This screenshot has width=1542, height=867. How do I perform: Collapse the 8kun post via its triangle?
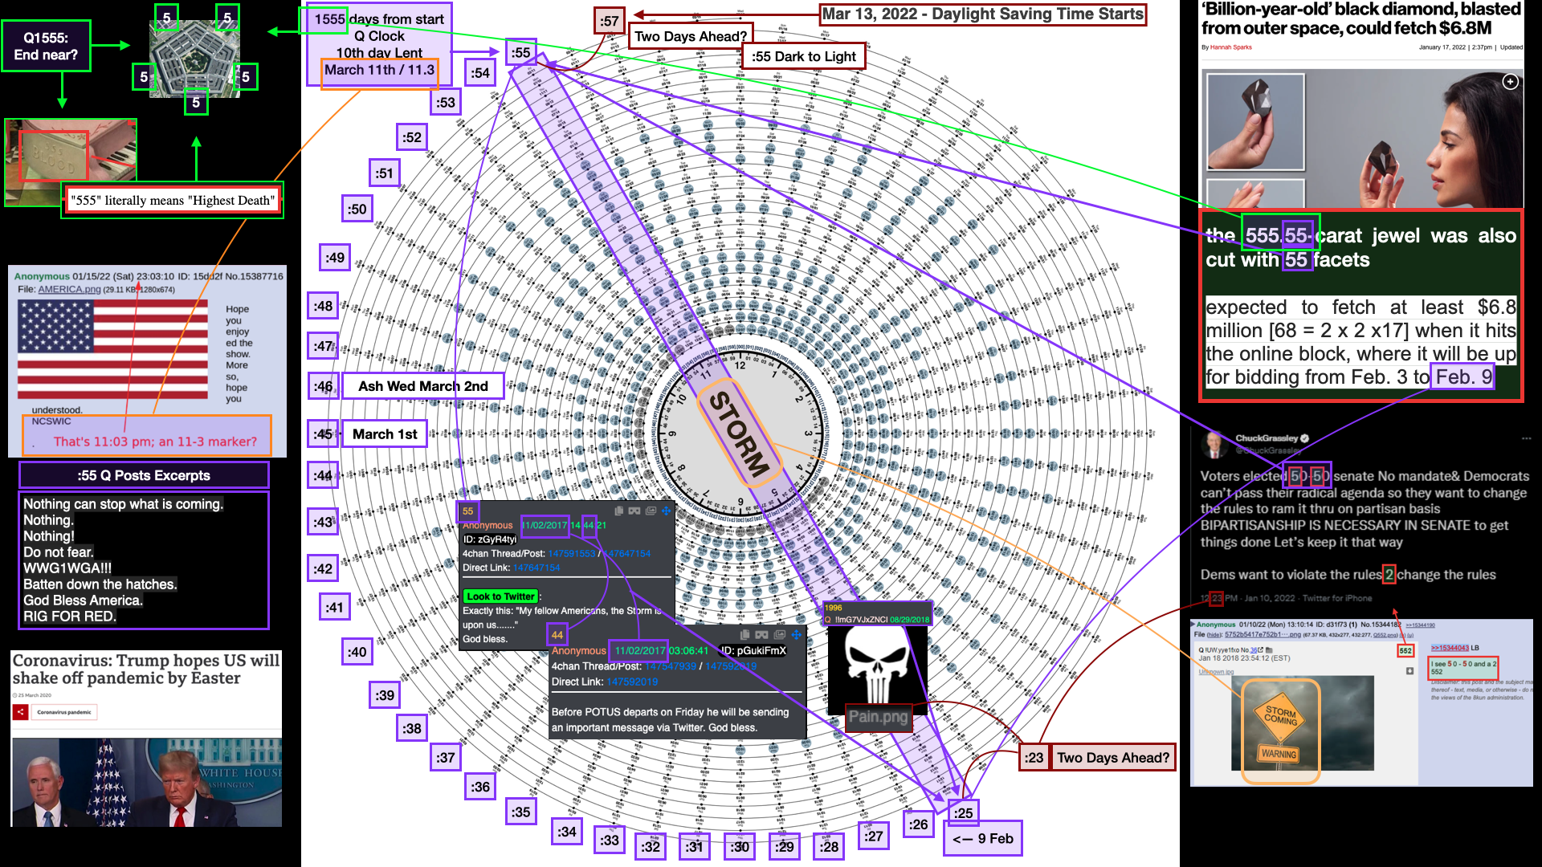pos(1193,624)
